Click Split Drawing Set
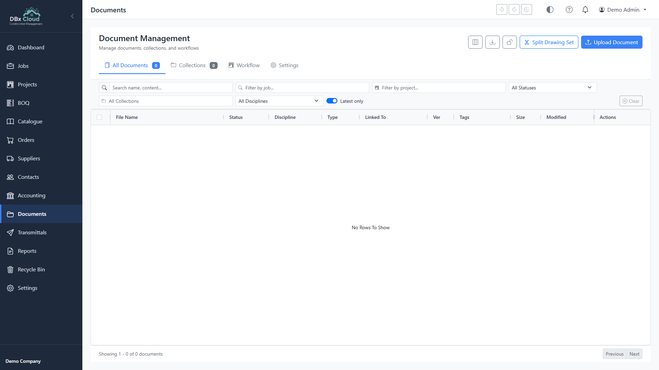 tap(548, 42)
